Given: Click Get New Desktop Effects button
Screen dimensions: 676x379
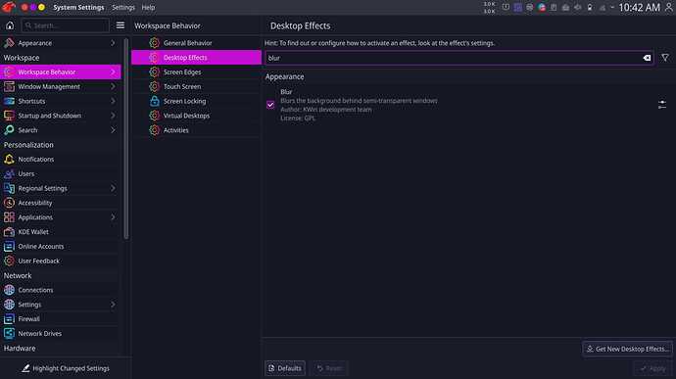Looking at the screenshot, I should click(627, 349).
